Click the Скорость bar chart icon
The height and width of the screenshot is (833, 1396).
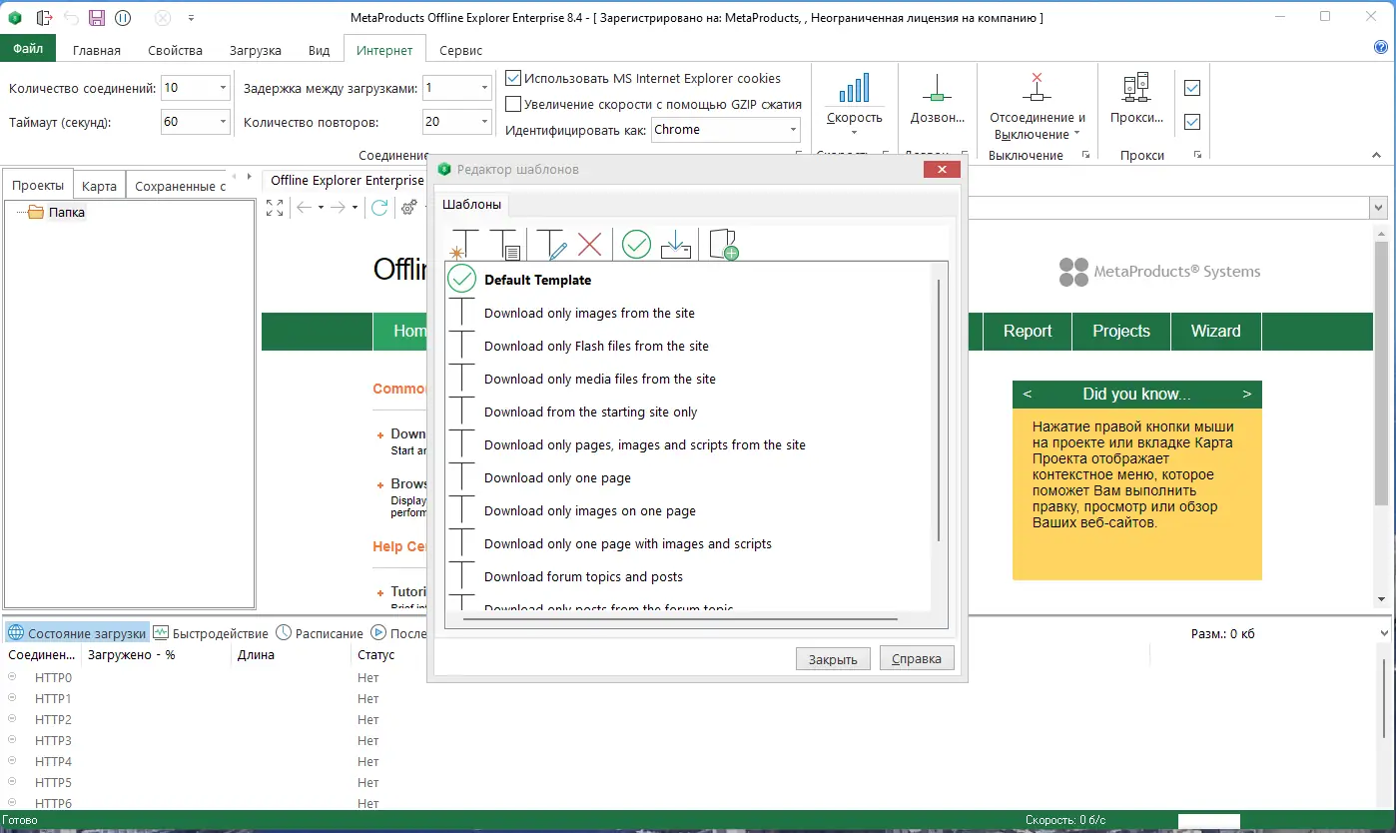tap(854, 88)
